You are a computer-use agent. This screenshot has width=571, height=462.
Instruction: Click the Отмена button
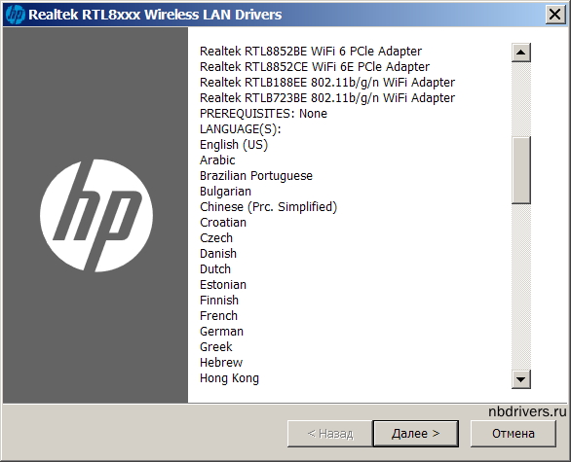coord(514,433)
